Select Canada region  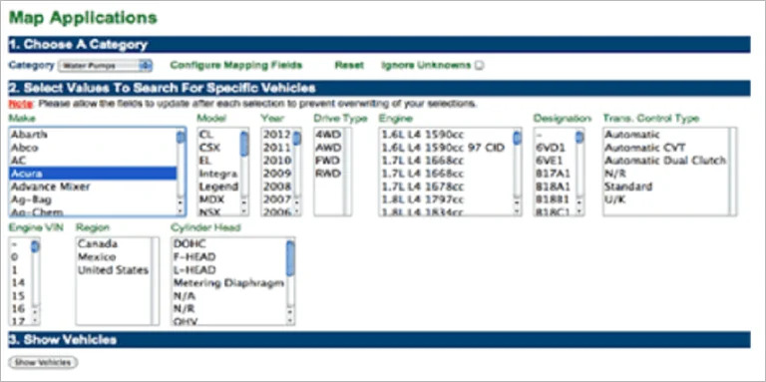[114, 243]
